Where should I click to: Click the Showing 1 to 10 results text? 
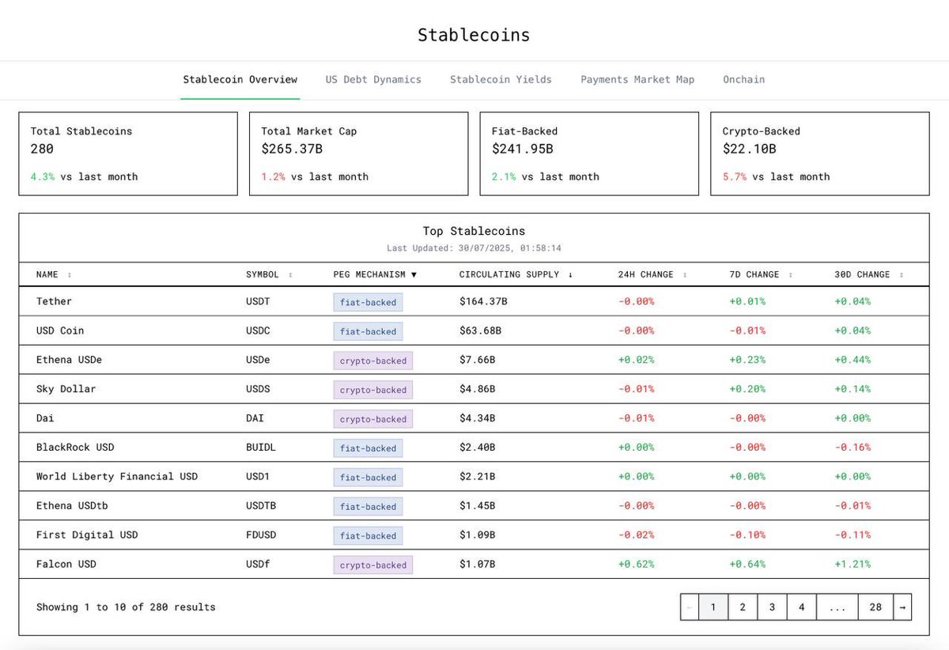(126, 607)
